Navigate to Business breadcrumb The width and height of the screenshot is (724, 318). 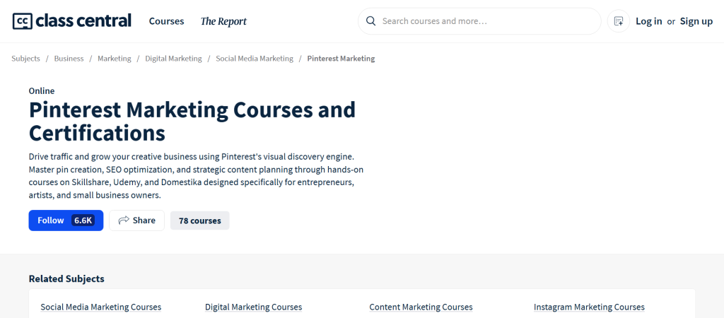(x=69, y=59)
